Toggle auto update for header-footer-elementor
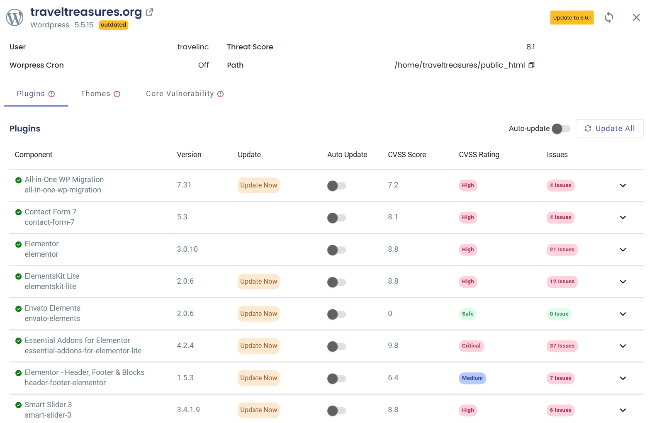This screenshot has width=652, height=423. 336,379
